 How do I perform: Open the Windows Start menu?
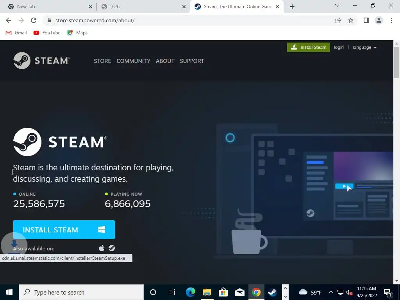coord(9,292)
